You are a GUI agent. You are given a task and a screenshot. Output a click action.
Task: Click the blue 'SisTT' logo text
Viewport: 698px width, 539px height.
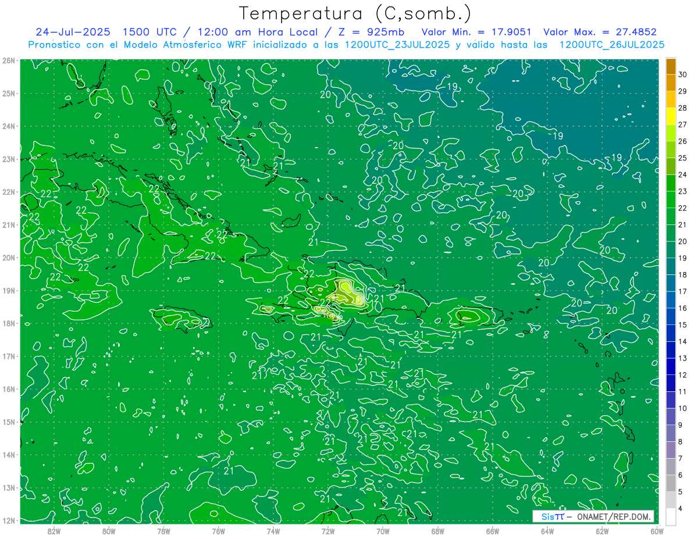[553, 516]
